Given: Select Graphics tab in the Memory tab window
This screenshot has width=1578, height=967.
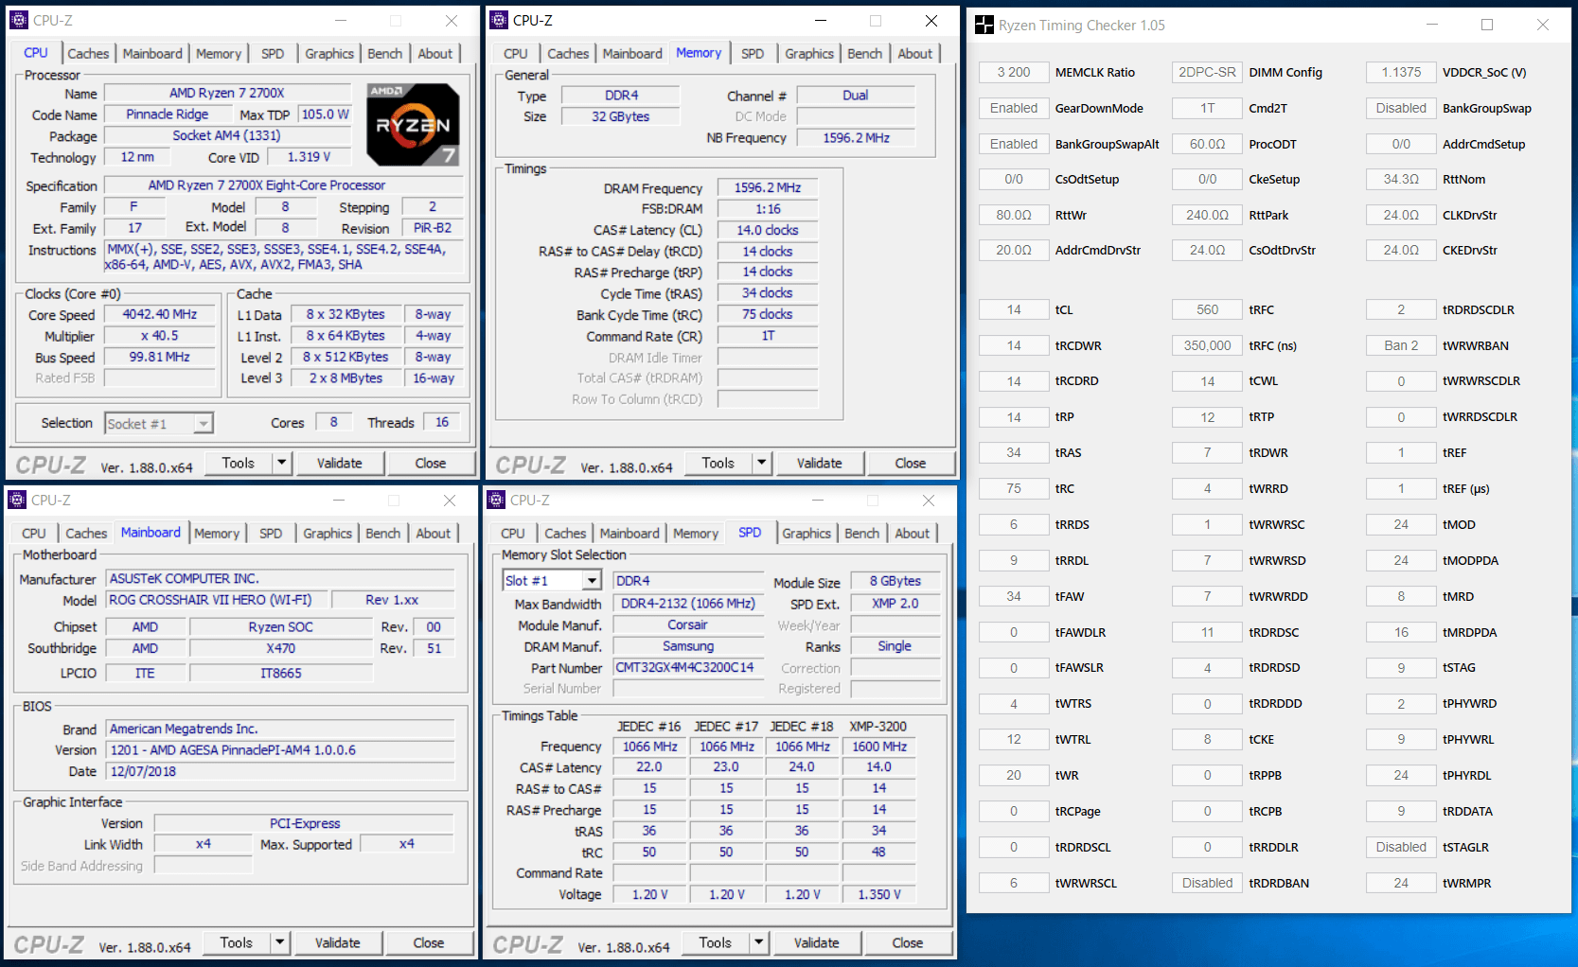Looking at the screenshot, I should coord(808,54).
